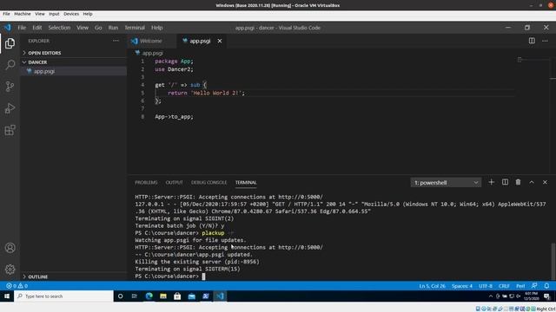Open the Source Control view
This screenshot has height=312, width=556.
pos(10,87)
